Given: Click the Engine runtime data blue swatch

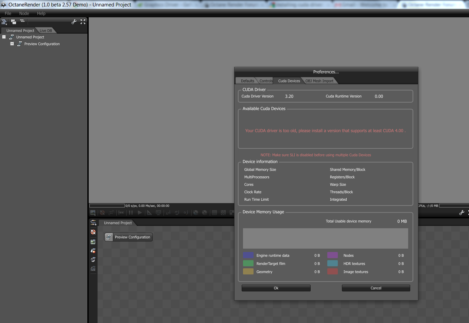Looking at the screenshot, I should tap(248, 255).
